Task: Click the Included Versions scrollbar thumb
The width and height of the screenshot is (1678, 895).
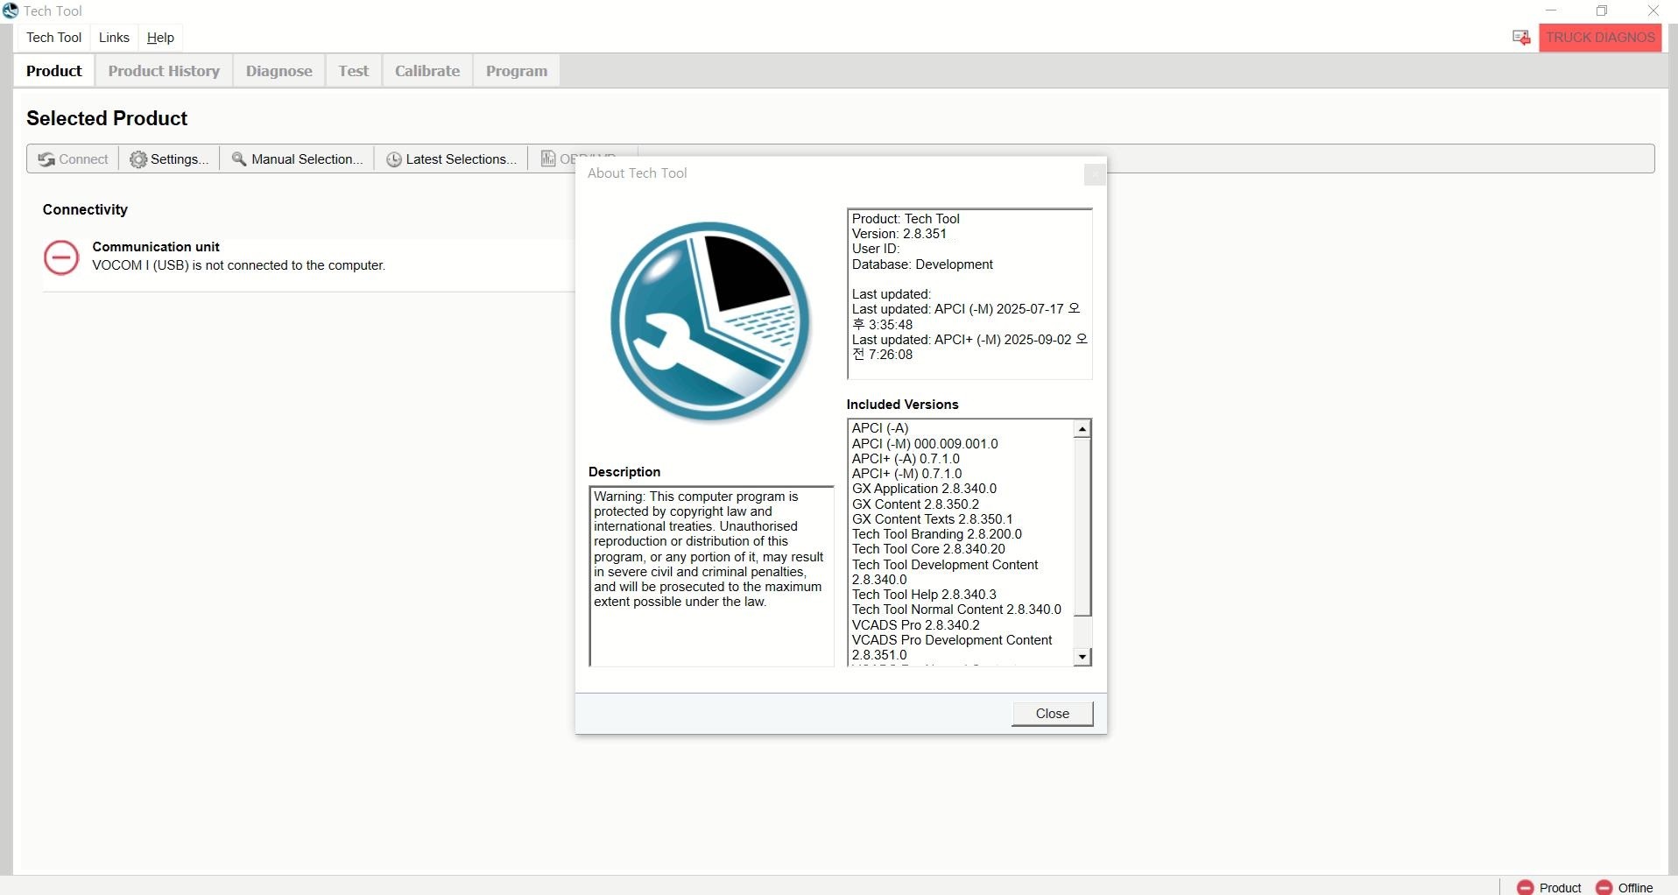Action: [1082, 525]
